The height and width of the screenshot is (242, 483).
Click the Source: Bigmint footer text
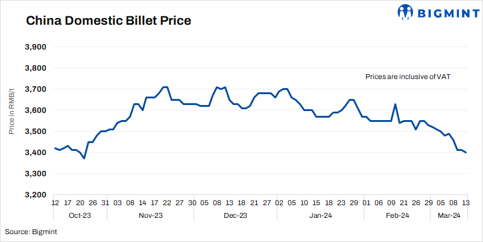[x=29, y=232]
